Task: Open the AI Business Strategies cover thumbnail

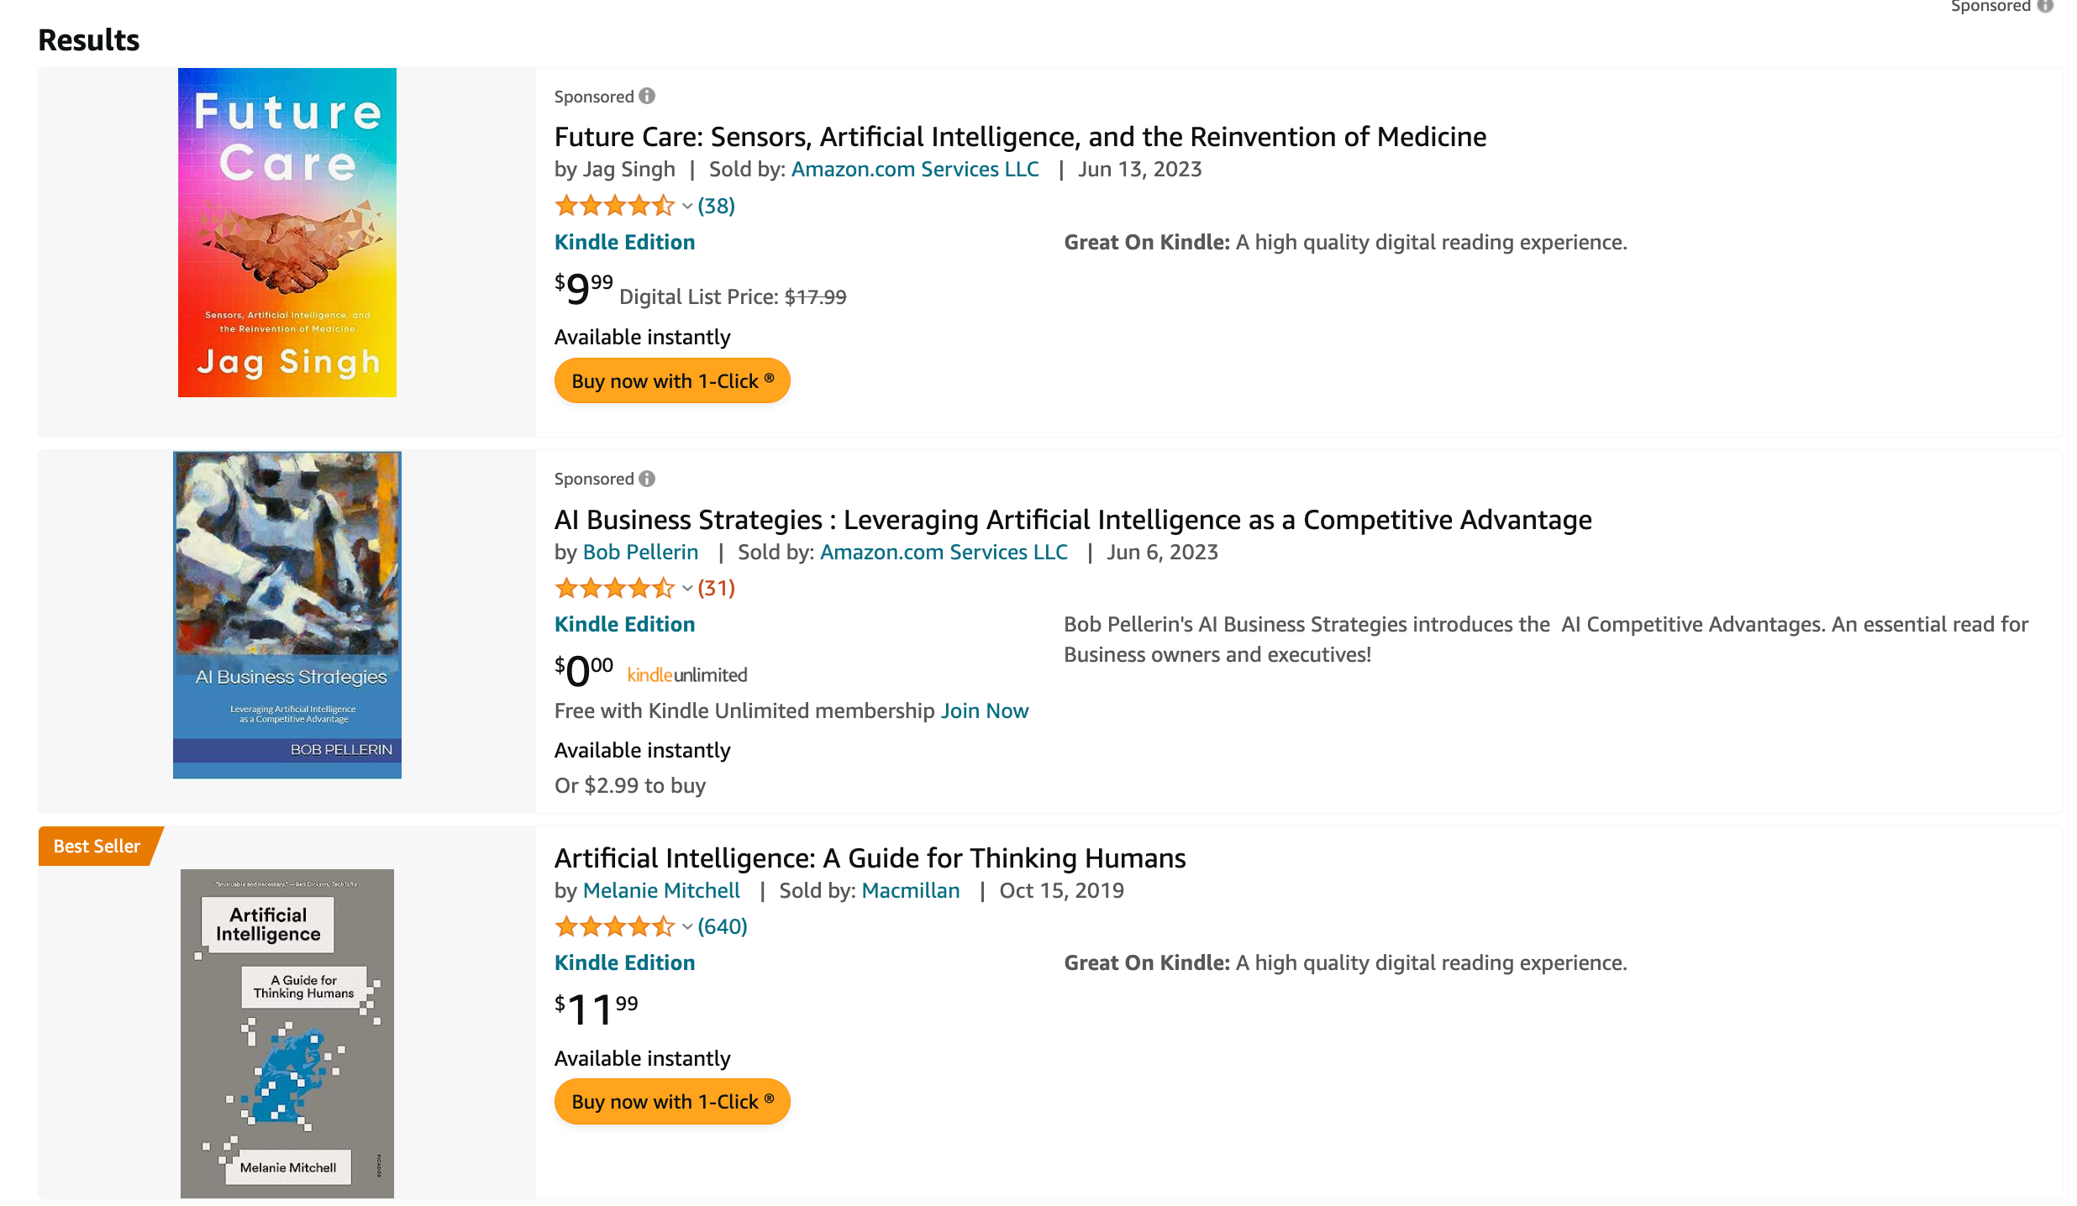Action: (287, 615)
